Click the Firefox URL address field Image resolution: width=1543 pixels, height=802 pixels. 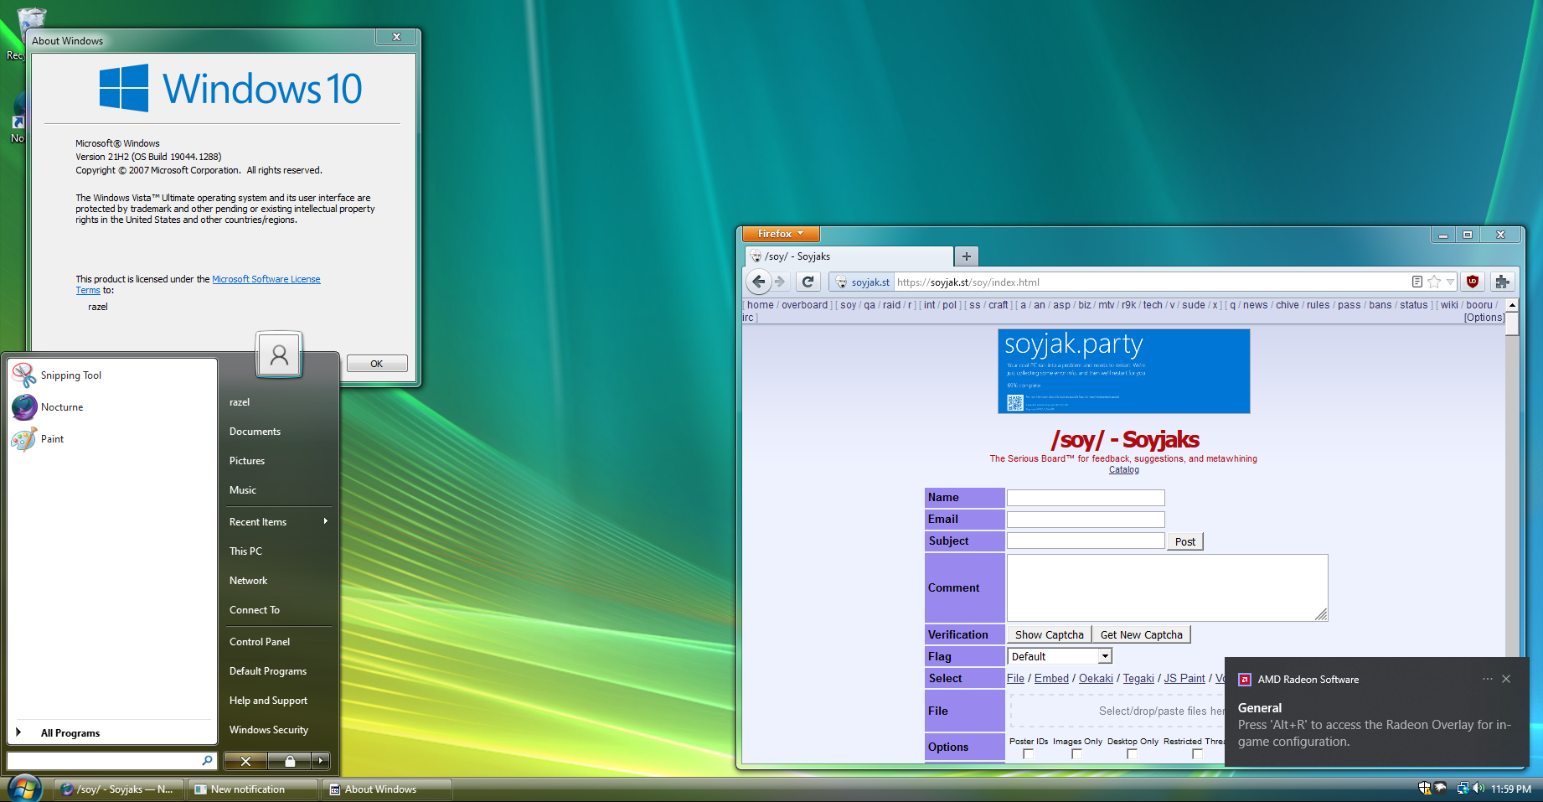tap(1152, 282)
